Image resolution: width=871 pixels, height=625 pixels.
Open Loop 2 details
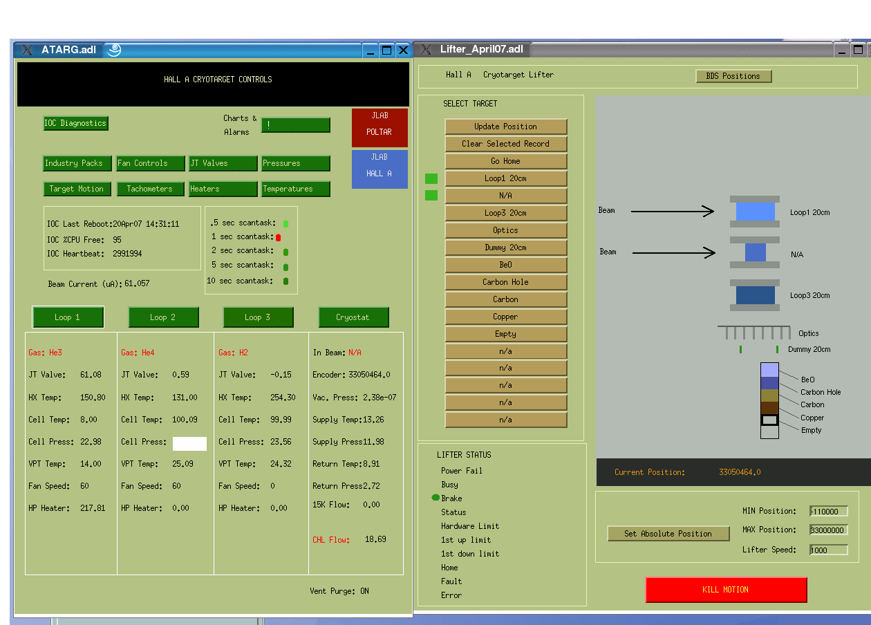pyautogui.click(x=163, y=317)
